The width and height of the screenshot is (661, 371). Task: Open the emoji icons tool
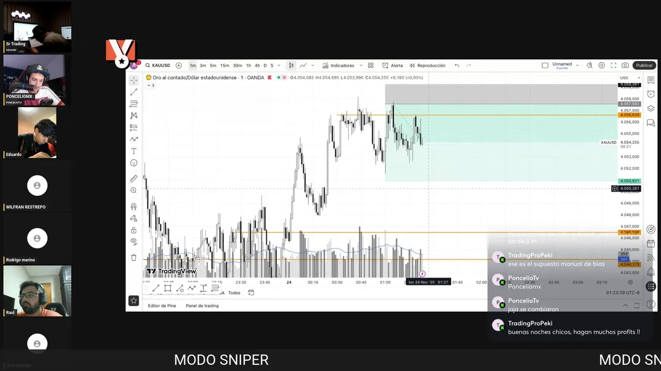pos(134,163)
